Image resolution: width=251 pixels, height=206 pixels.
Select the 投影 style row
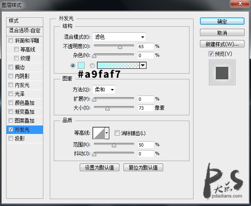(25, 138)
